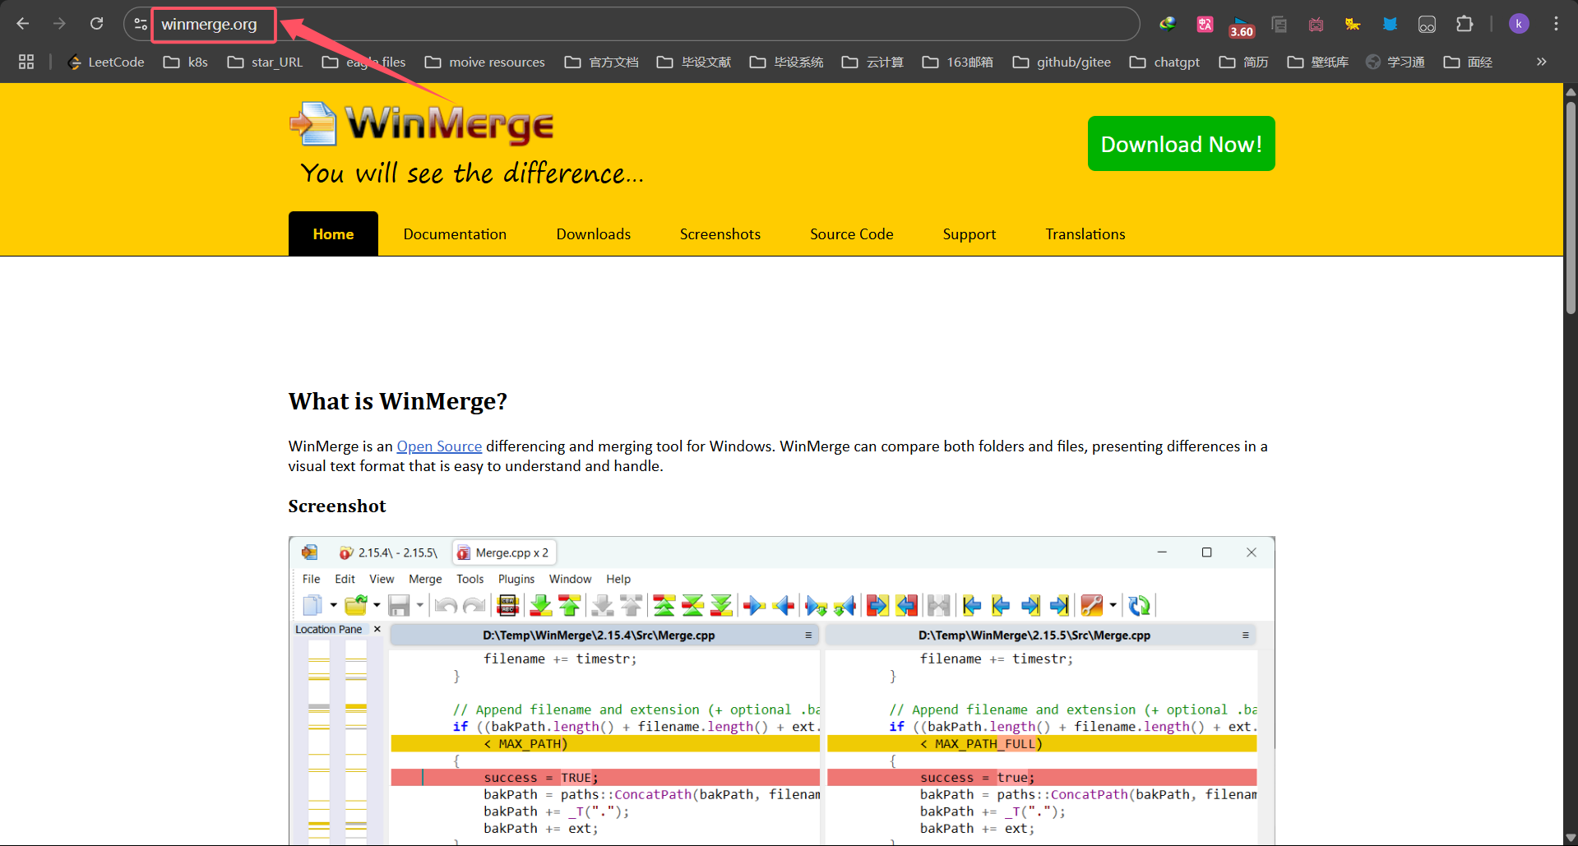Viewport: 1578px width, 846px height.
Task: Click the browser forward arrow
Action: (59, 24)
